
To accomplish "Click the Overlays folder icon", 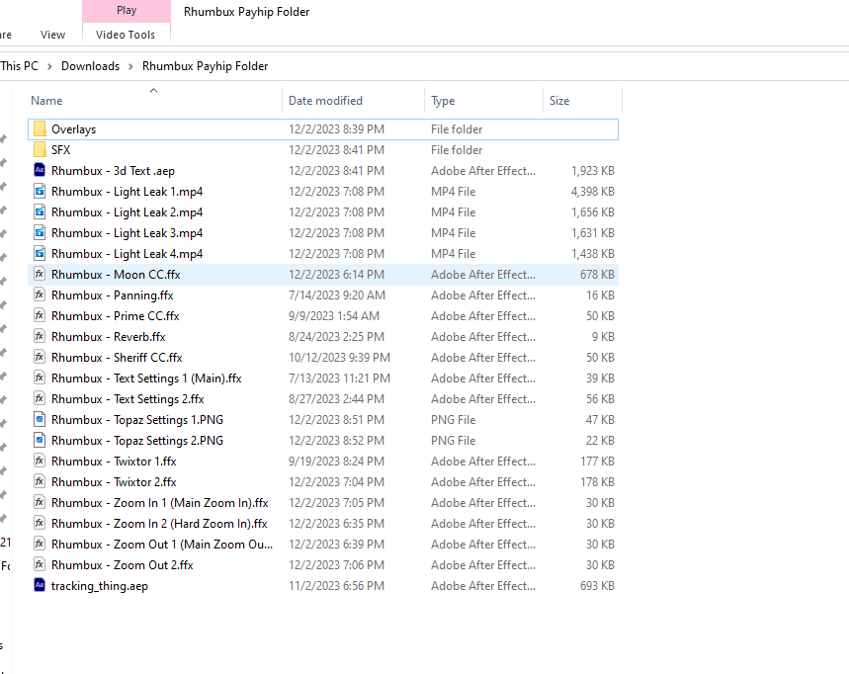I will pyautogui.click(x=40, y=128).
